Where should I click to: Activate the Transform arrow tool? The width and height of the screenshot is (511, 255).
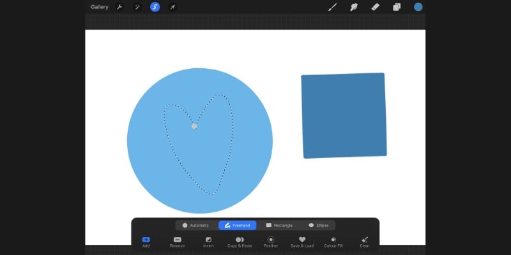point(172,7)
